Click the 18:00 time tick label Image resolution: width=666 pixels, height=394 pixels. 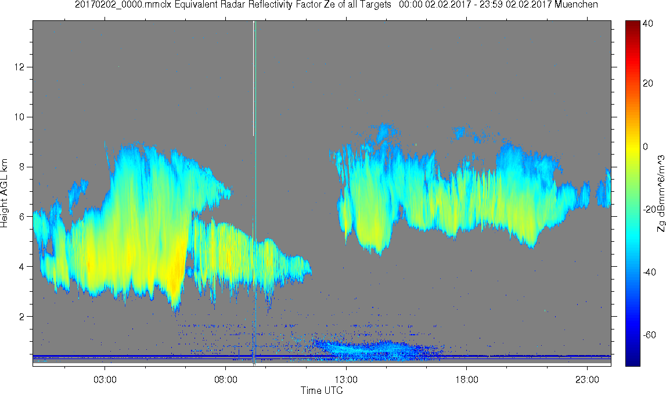[467, 379]
